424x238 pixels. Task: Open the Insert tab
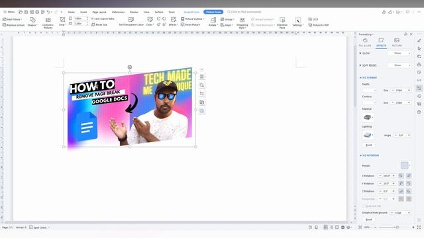[83, 12]
